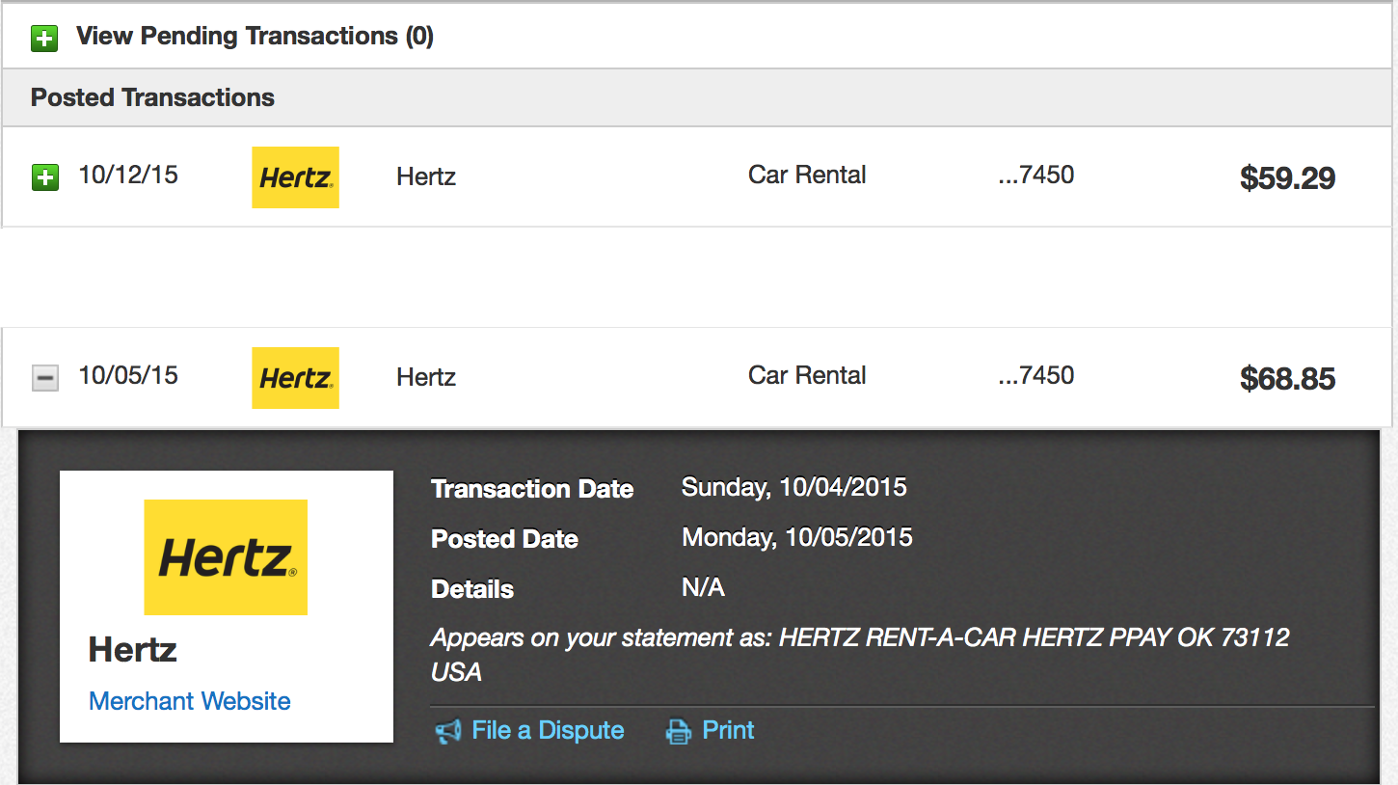Click the 10/05/15 date text
Screen dimensions: 1398x785
click(x=128, y=375)
